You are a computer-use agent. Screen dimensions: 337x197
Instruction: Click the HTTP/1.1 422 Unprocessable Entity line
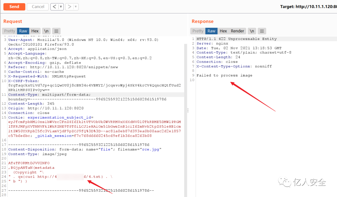point(237,39)
